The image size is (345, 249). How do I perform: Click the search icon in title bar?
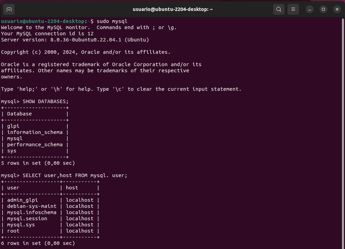click(279, 9)
